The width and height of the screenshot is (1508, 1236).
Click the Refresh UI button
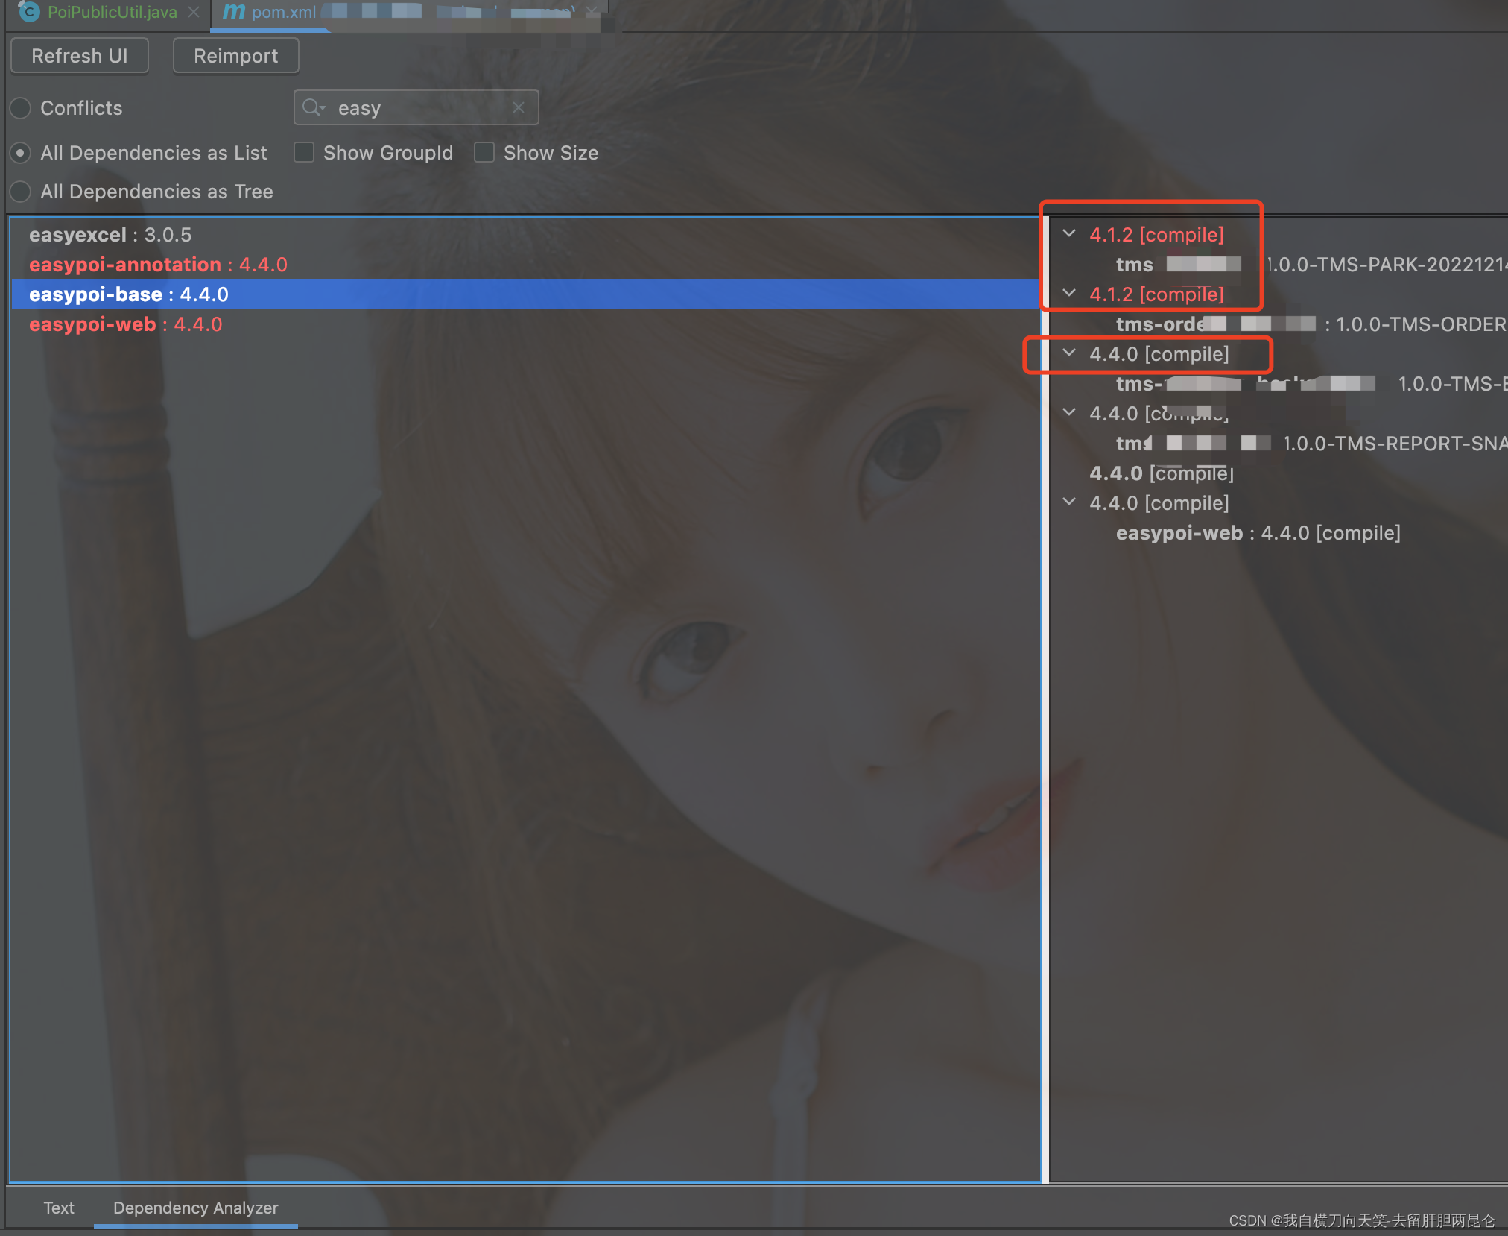(80, 56)
